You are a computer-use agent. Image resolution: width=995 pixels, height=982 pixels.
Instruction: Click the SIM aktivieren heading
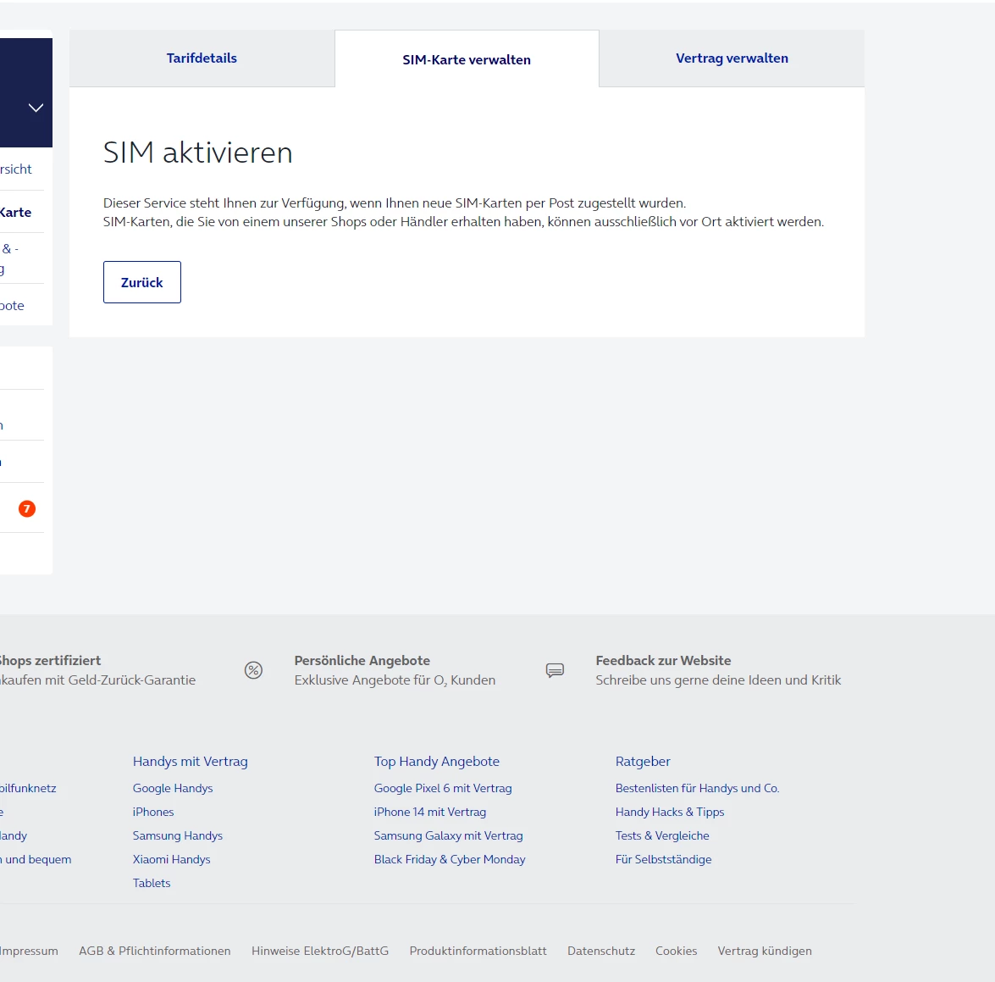pyautogui.click(x=198, y=153)
